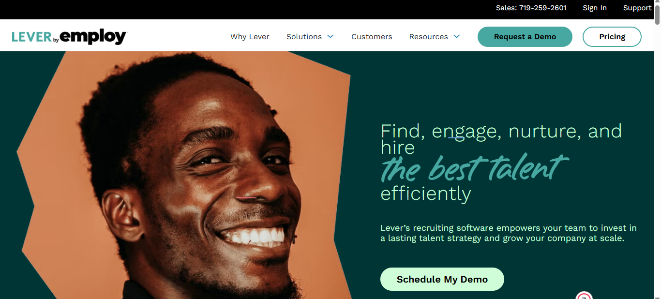Click the vertical scrollbar thumb

pyautogui.click(x=657, y=16)
